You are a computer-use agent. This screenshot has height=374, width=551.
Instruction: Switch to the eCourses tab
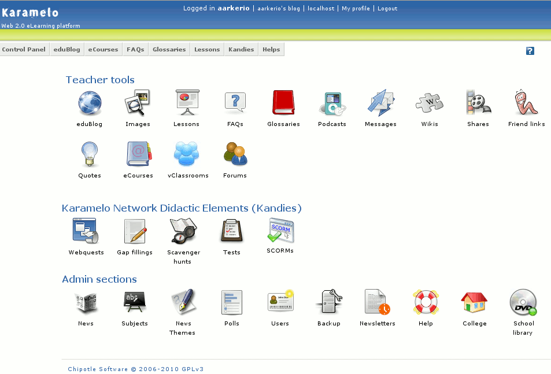coord(103,50)
